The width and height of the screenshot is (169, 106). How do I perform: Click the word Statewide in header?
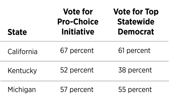click(136, 22)
